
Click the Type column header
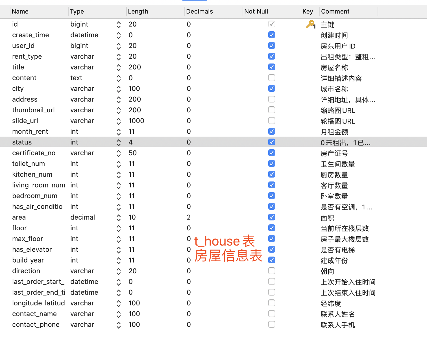[97, 12]
